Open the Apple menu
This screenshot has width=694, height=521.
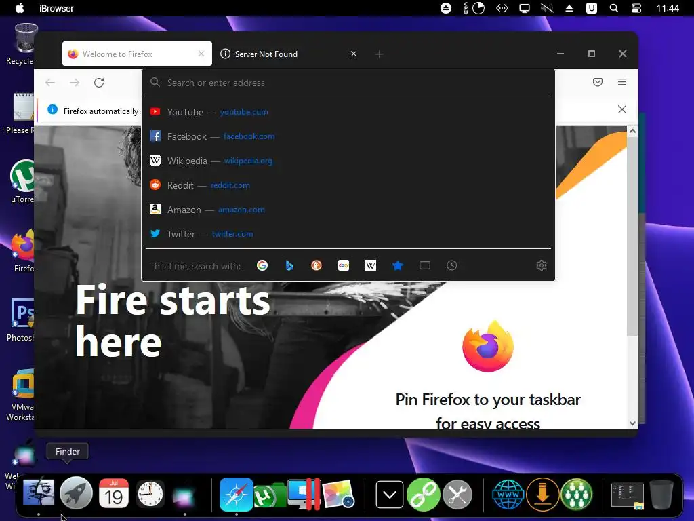point(20,8)
